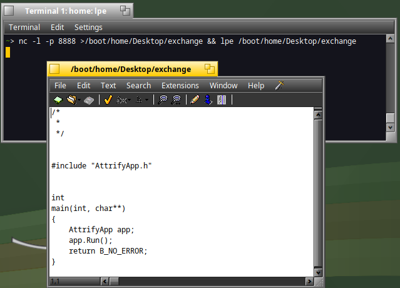Open the Window menu
Image resolution: width=400 pixels, height=288 pixels.
223,85
